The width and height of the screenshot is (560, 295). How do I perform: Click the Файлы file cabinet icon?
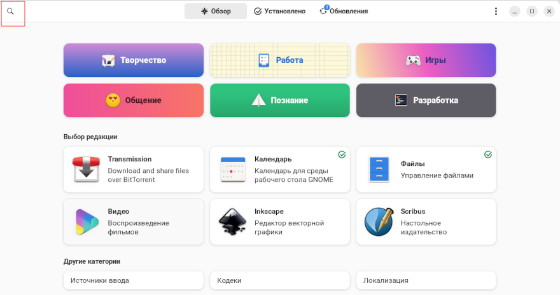click(x=379, y=170)
